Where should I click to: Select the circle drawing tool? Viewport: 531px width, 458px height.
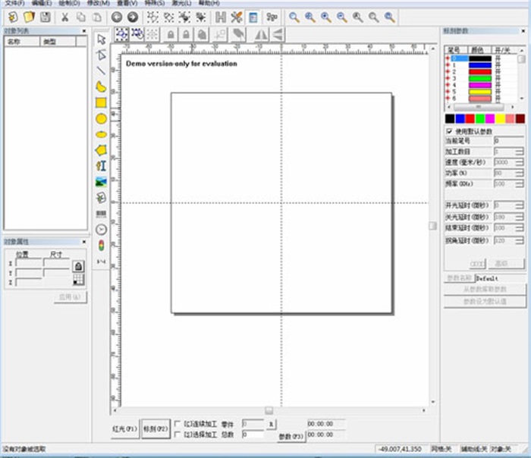101,118
